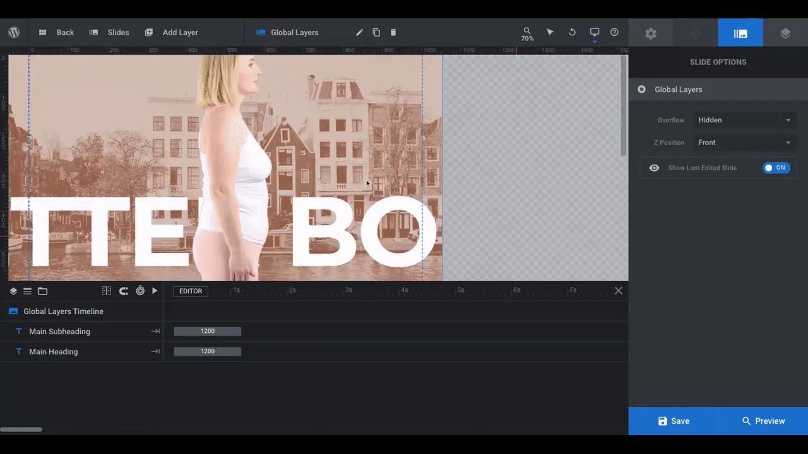Select the large white heading text on canvas
The width and height of the screenshot is (808, 454).
224,232
